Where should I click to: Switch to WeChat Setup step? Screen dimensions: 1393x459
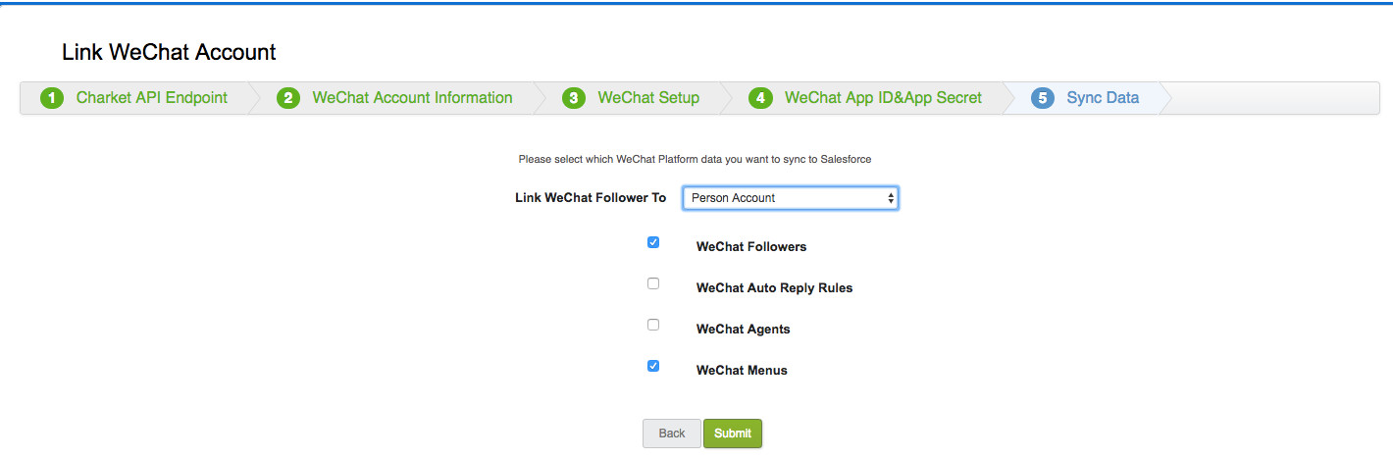(648, 98)
